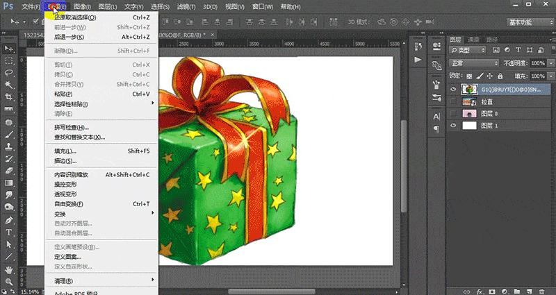Choose 后退一步(K) menu entry
The width and height of the screenshot is (556, 295).
pyautogui.click(x=101, y=37)
